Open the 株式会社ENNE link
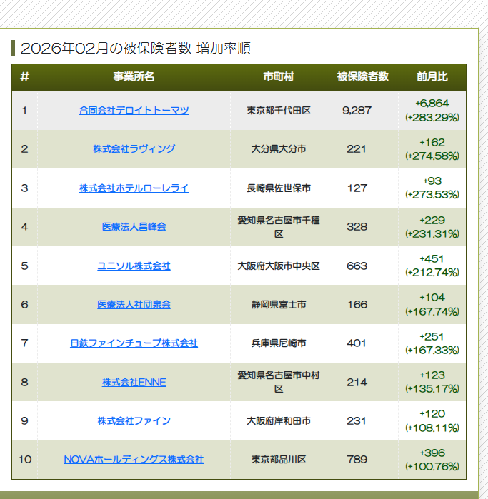Screen dimensions: 488x499 [x=134, y=382]
